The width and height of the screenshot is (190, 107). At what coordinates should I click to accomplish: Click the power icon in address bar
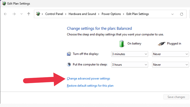pyautogui.click(x=38, y=14)
